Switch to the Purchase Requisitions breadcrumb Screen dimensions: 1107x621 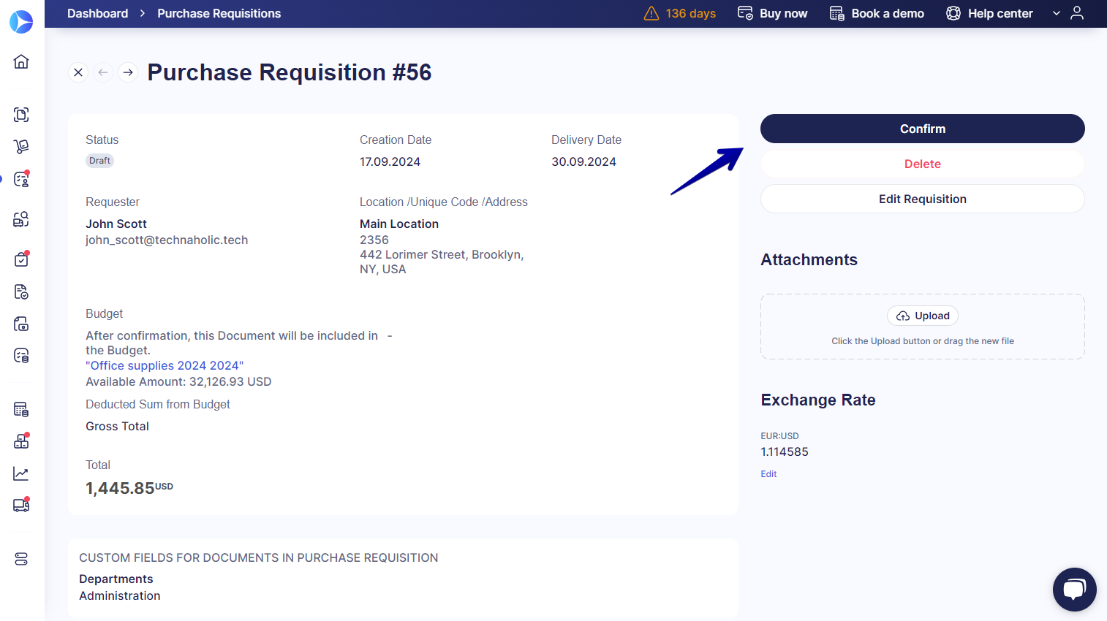click(x=219, y=13)
